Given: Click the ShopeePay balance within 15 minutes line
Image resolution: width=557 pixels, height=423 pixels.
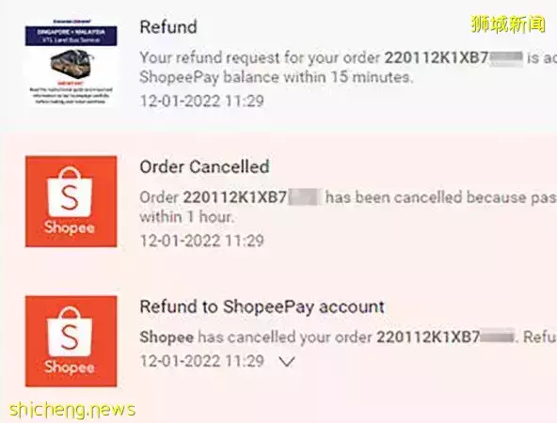Looking at the screenshot, I should point(277,77).
